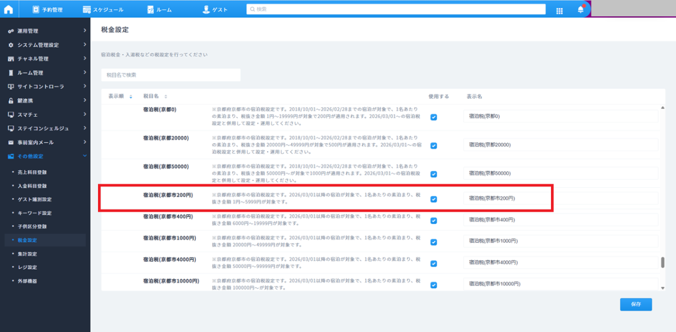Toggle 使用する checkbox for 宿泊税(京都市4000円)
Screen dimensions: 676x332
(433, 263)
